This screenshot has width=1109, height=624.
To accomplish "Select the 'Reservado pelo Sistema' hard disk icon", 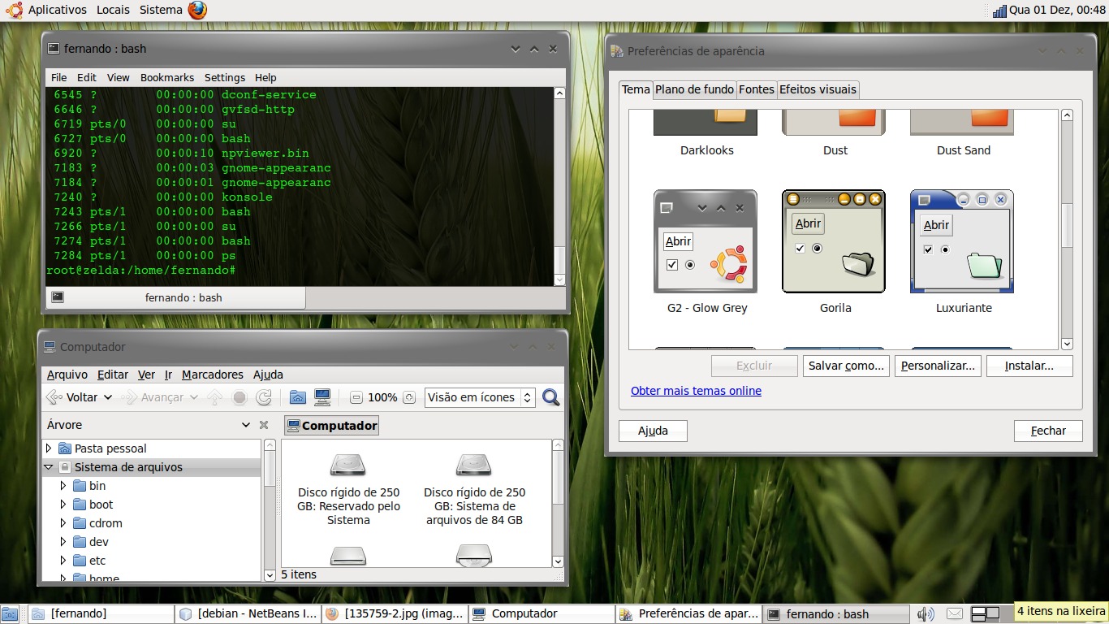I will point(347,465).
